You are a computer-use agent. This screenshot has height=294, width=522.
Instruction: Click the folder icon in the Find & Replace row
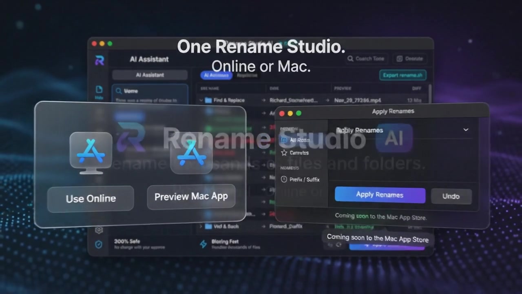point(208,100)
